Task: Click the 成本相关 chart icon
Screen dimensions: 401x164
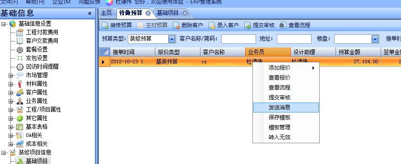Action: pos(20,144)
